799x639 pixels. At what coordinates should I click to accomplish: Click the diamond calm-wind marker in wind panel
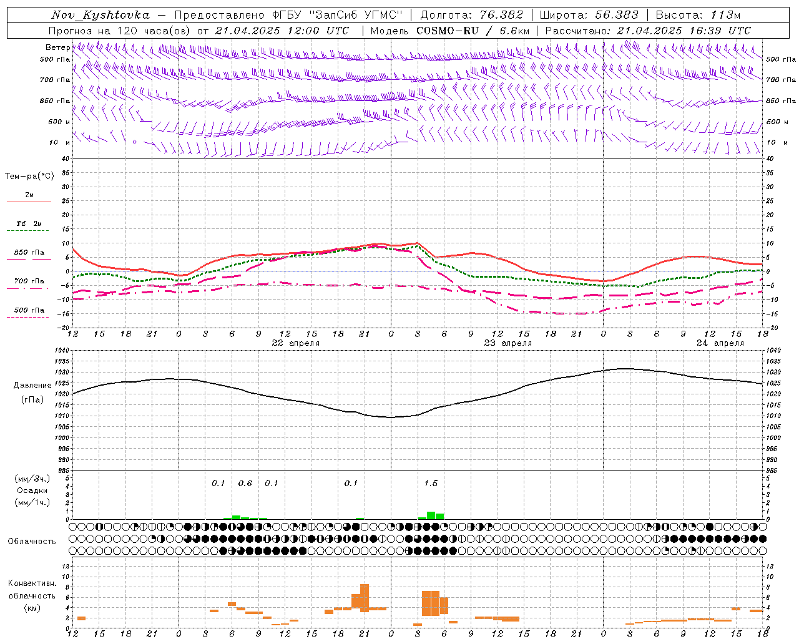coord(134,142)
